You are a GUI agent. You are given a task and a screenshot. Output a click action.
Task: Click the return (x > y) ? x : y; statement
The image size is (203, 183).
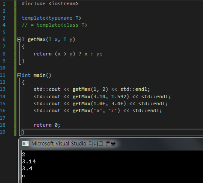pos(68,54)
